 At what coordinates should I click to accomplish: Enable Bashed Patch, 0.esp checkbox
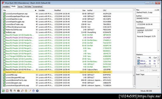pos(4,72)
